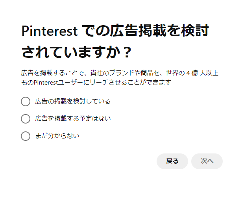The width and height of the screenshot is (242, 203).
Task: Click the word Pinterest in the heading
Action: coord(49,31)
